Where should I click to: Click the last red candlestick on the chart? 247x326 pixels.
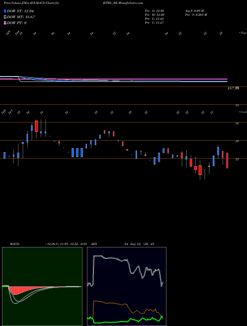tap(227, 161)
